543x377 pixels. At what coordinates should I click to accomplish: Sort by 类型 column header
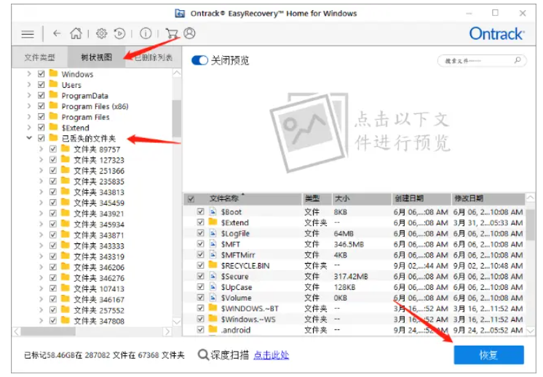[317, 198]
